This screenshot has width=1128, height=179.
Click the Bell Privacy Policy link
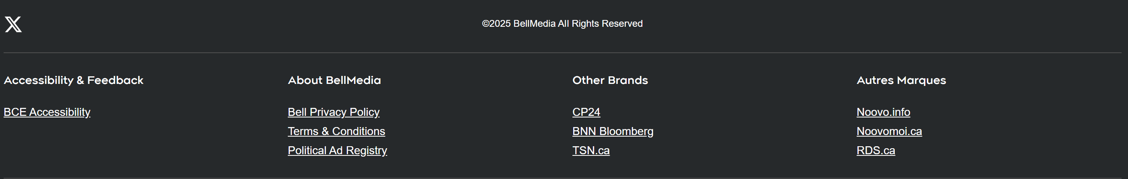(333, 112)
